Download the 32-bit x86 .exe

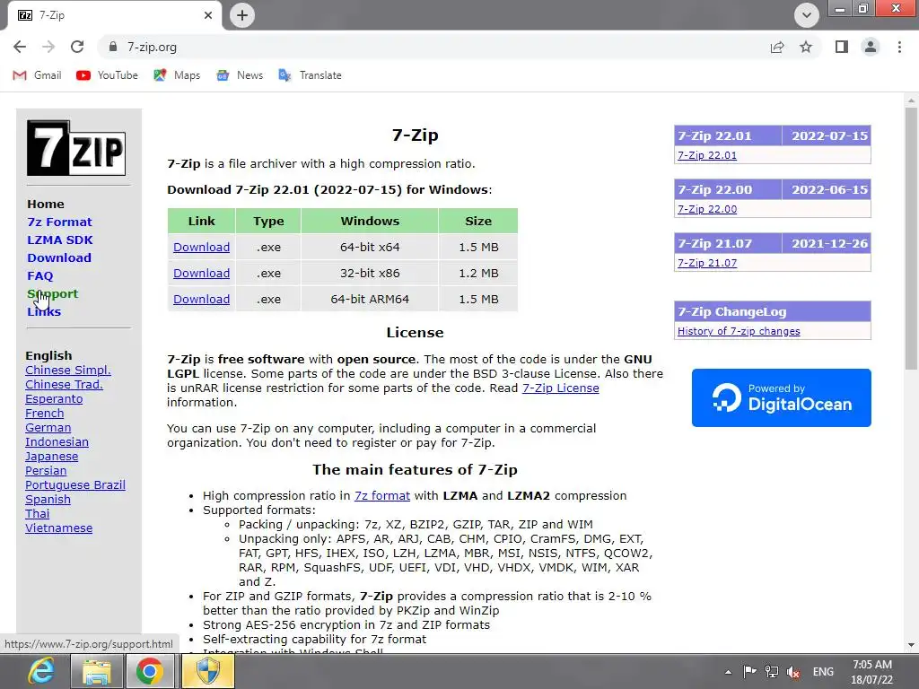(x=202, y=273)
